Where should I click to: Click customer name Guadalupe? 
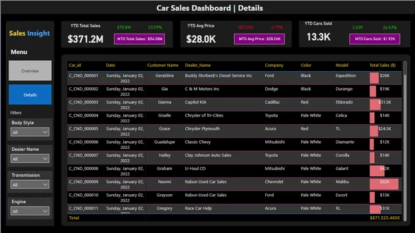(x=164, y=142)
